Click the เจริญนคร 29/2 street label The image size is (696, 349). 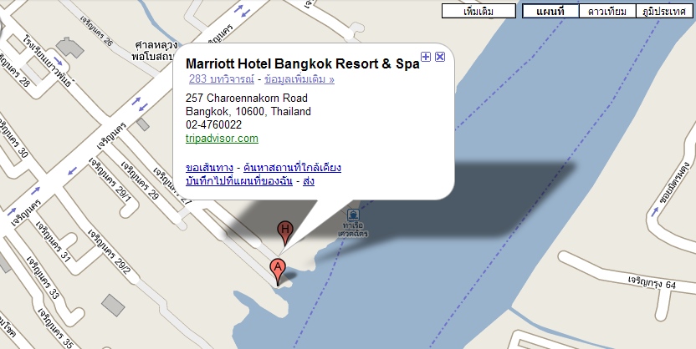(109, 251)
